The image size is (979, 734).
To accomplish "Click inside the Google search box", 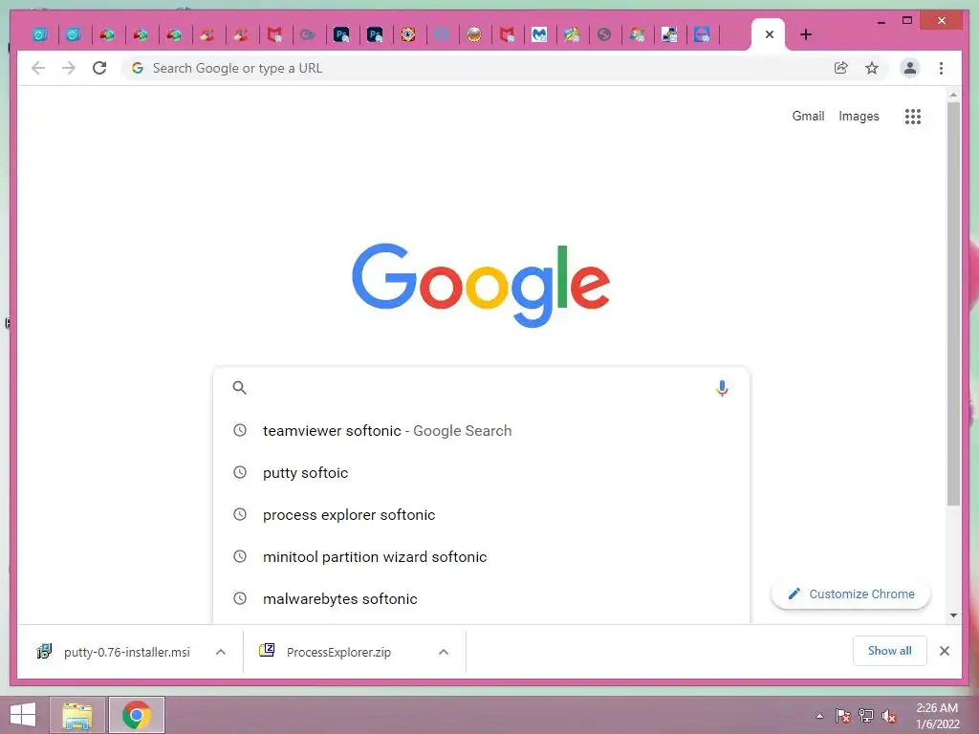I will point(481,388).
